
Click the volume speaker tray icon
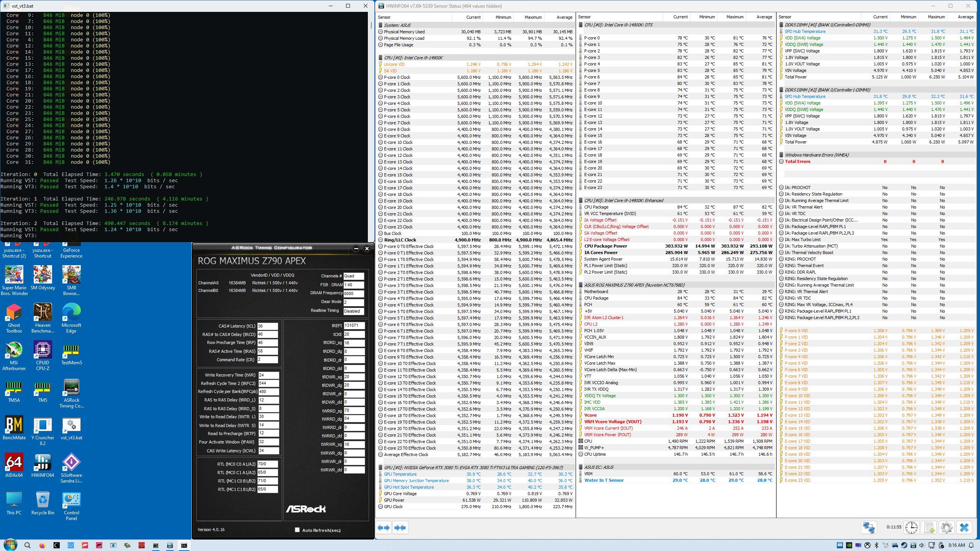[x=922, y=545]
